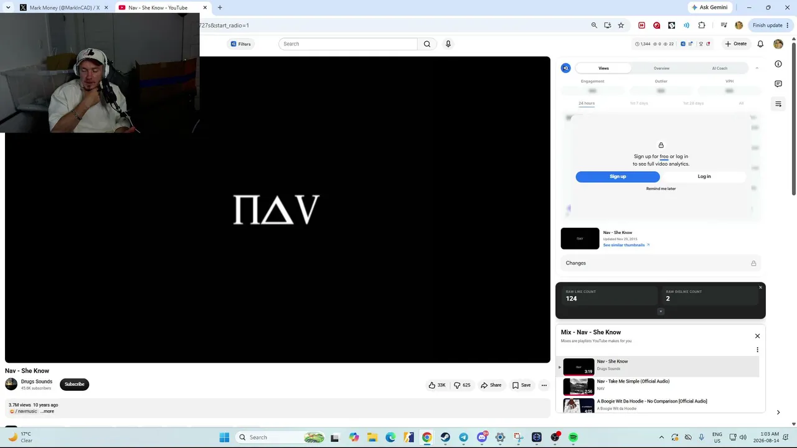This screenshot has height=448, width=797.
Task: Search by voice using the microphone icon
Action: [x=448, y=44]
